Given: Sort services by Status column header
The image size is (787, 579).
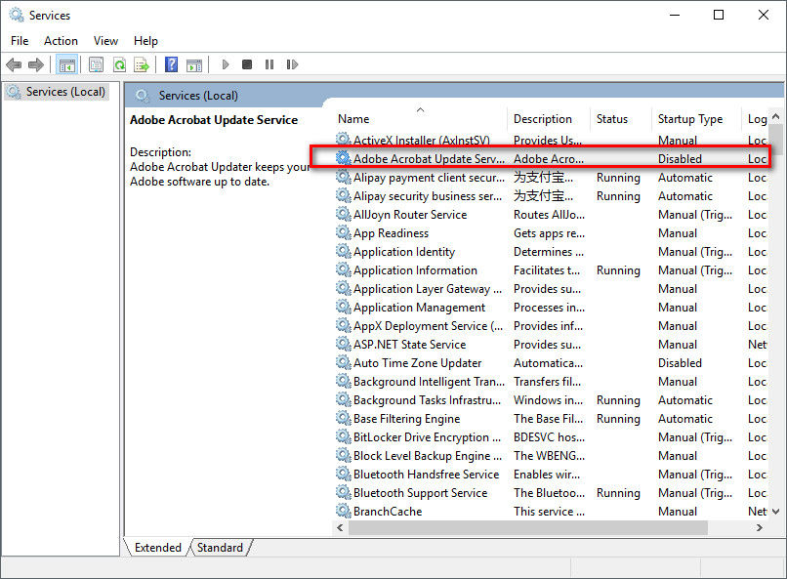Looking at the screenshot, I should [x=612, y=119].
